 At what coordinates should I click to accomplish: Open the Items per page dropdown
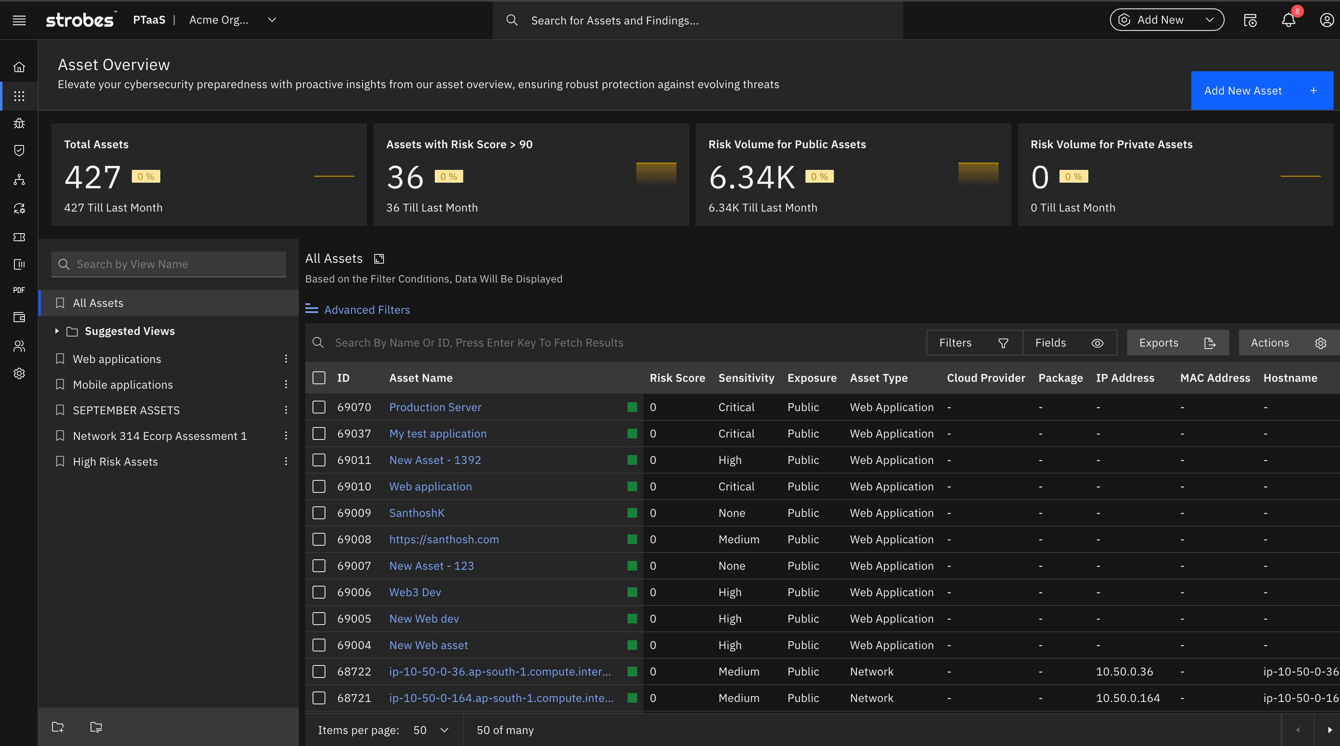431,730
